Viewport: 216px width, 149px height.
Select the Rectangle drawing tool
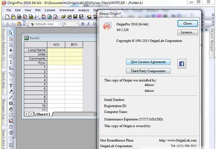tap(11, 103)
